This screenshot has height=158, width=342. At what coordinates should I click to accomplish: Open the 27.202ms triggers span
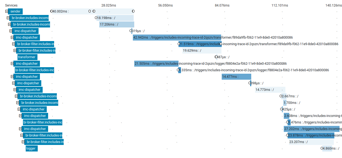(x=311, y=129)
